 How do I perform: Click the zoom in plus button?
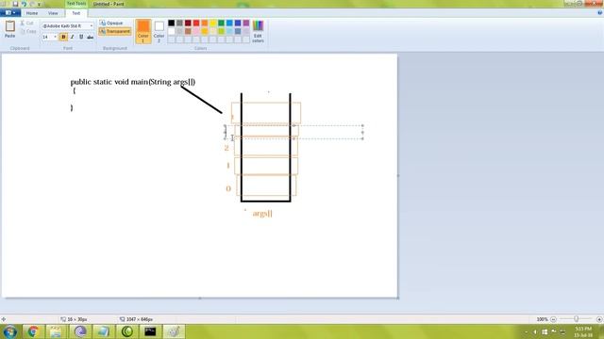coord(599,319)
